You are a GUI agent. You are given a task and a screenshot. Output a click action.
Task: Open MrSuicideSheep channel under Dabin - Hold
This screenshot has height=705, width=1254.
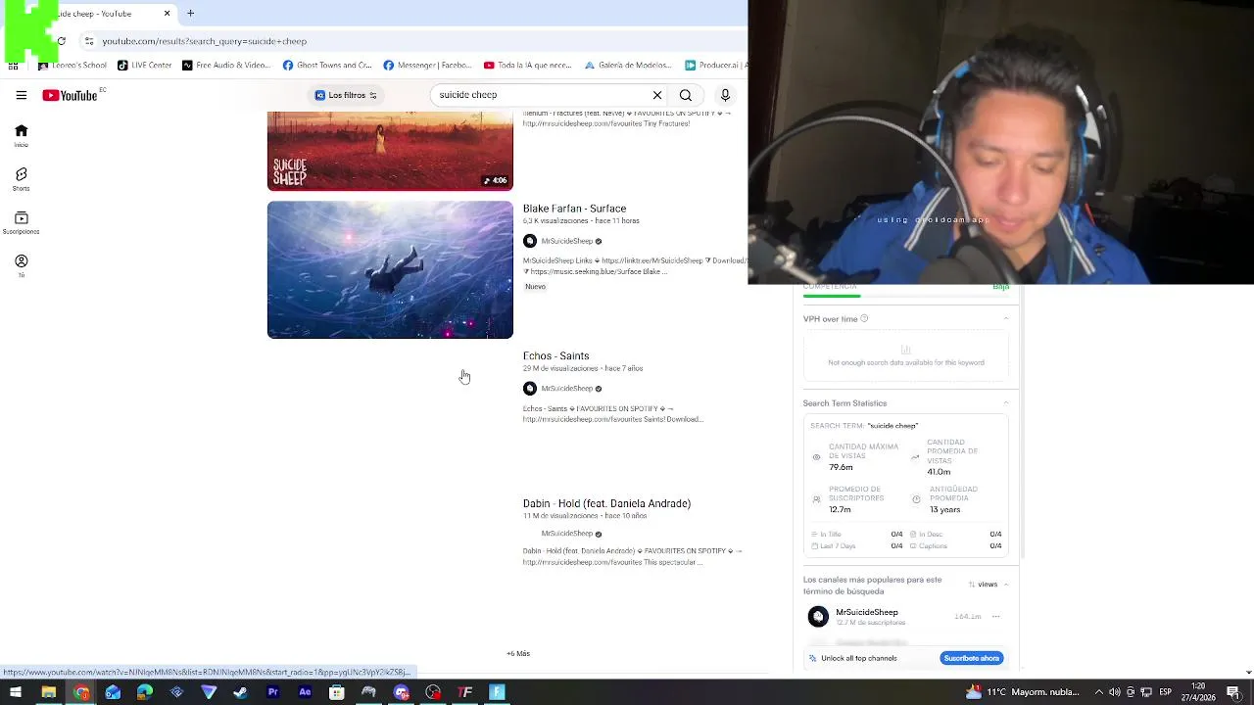pos(566,534)
